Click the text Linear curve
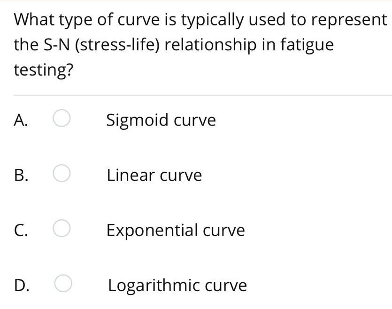The width and height of the screenshot is (392, 309). pyautogui.click(x=154, y=175)
